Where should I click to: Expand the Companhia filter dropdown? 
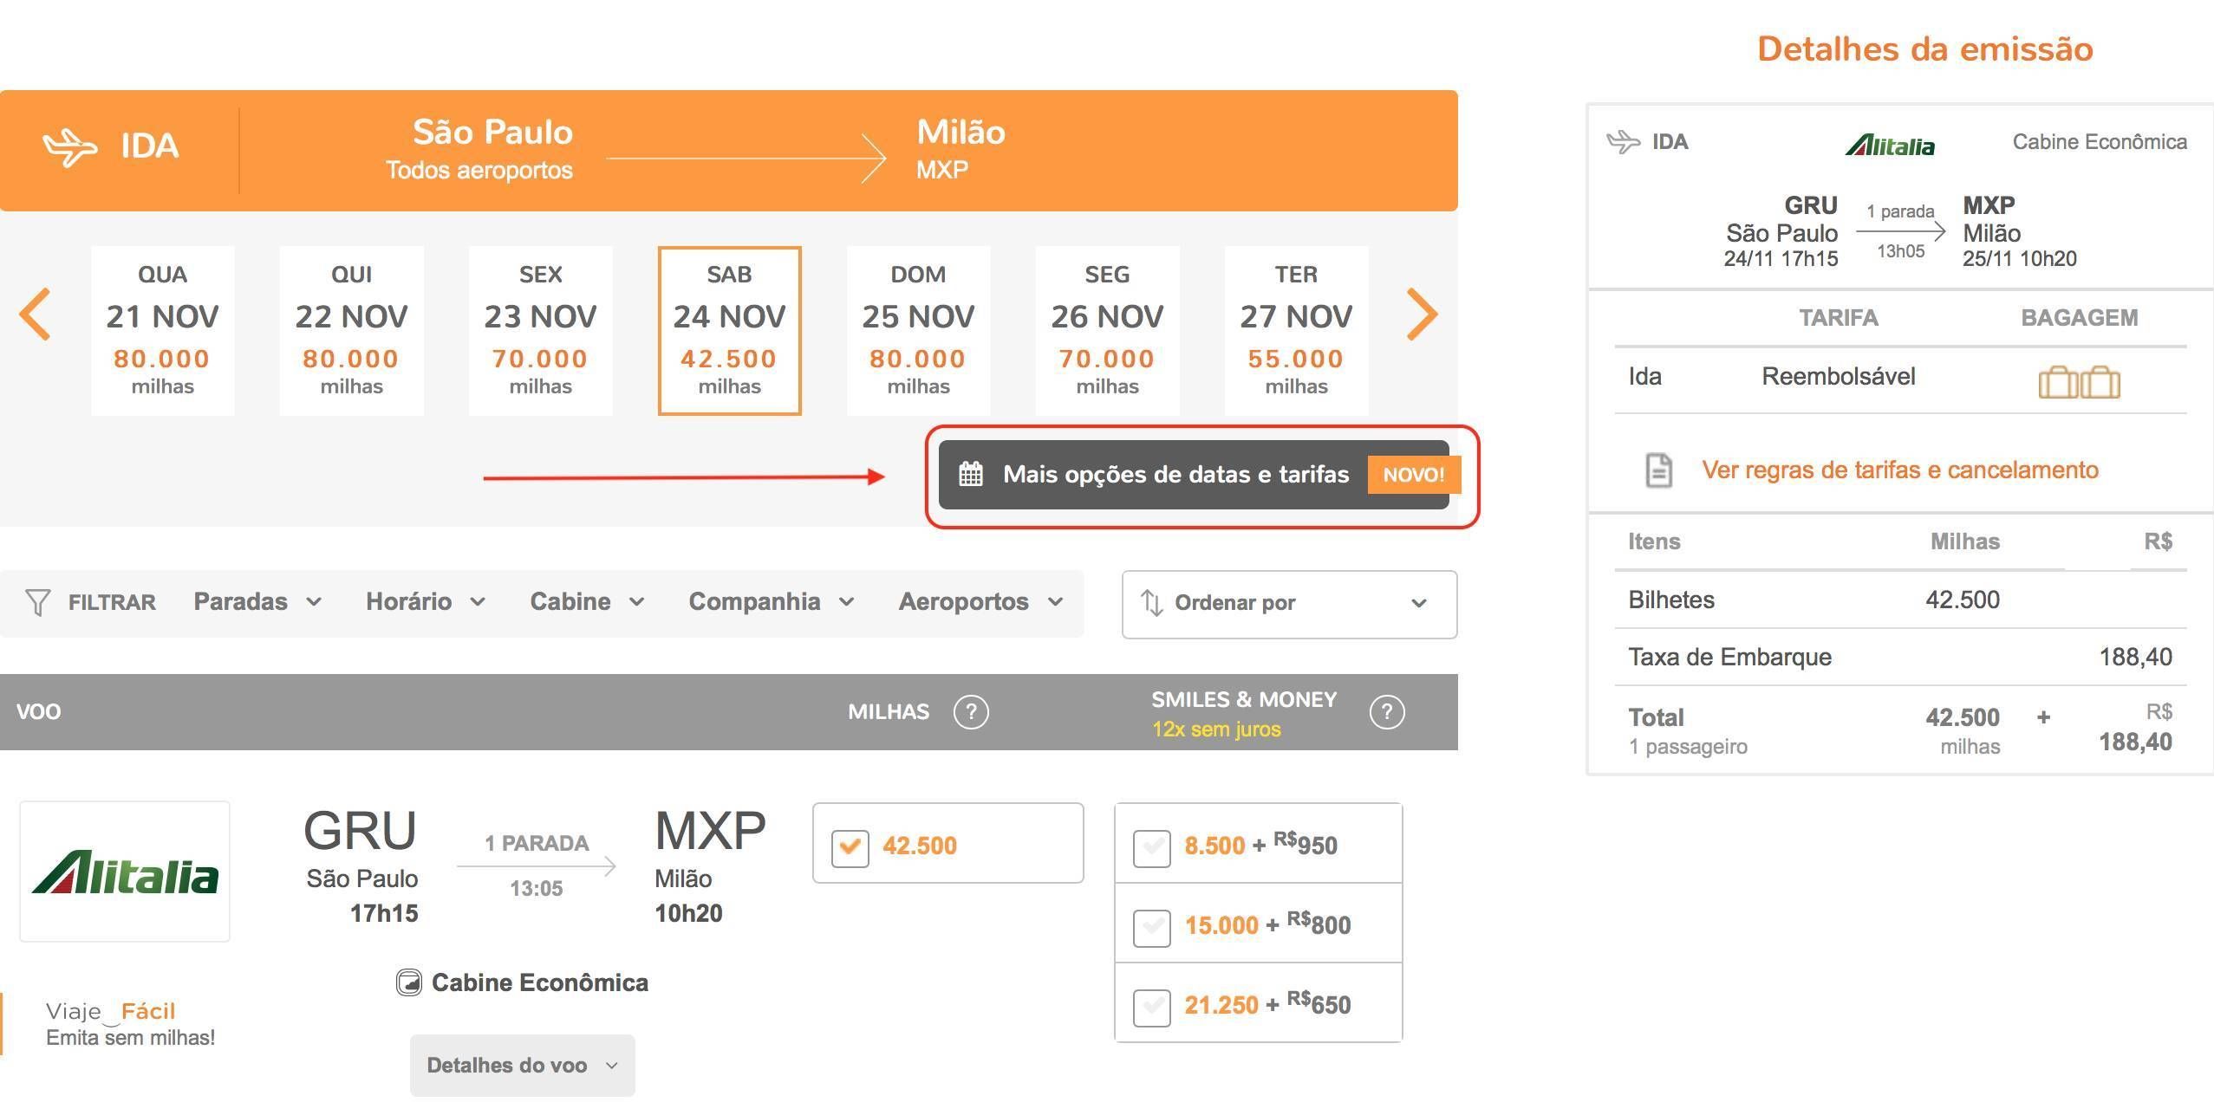[771, 601]
